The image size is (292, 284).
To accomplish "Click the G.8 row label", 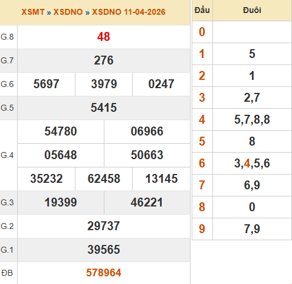I will coord(7,37).
